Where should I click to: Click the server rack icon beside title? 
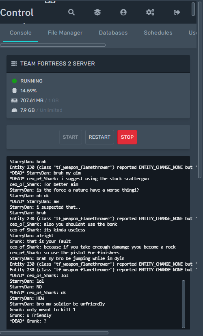pyautogui.click(x=14, y=63)
